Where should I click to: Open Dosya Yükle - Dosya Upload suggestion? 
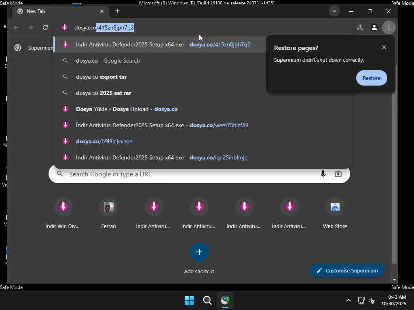[202, 109]
